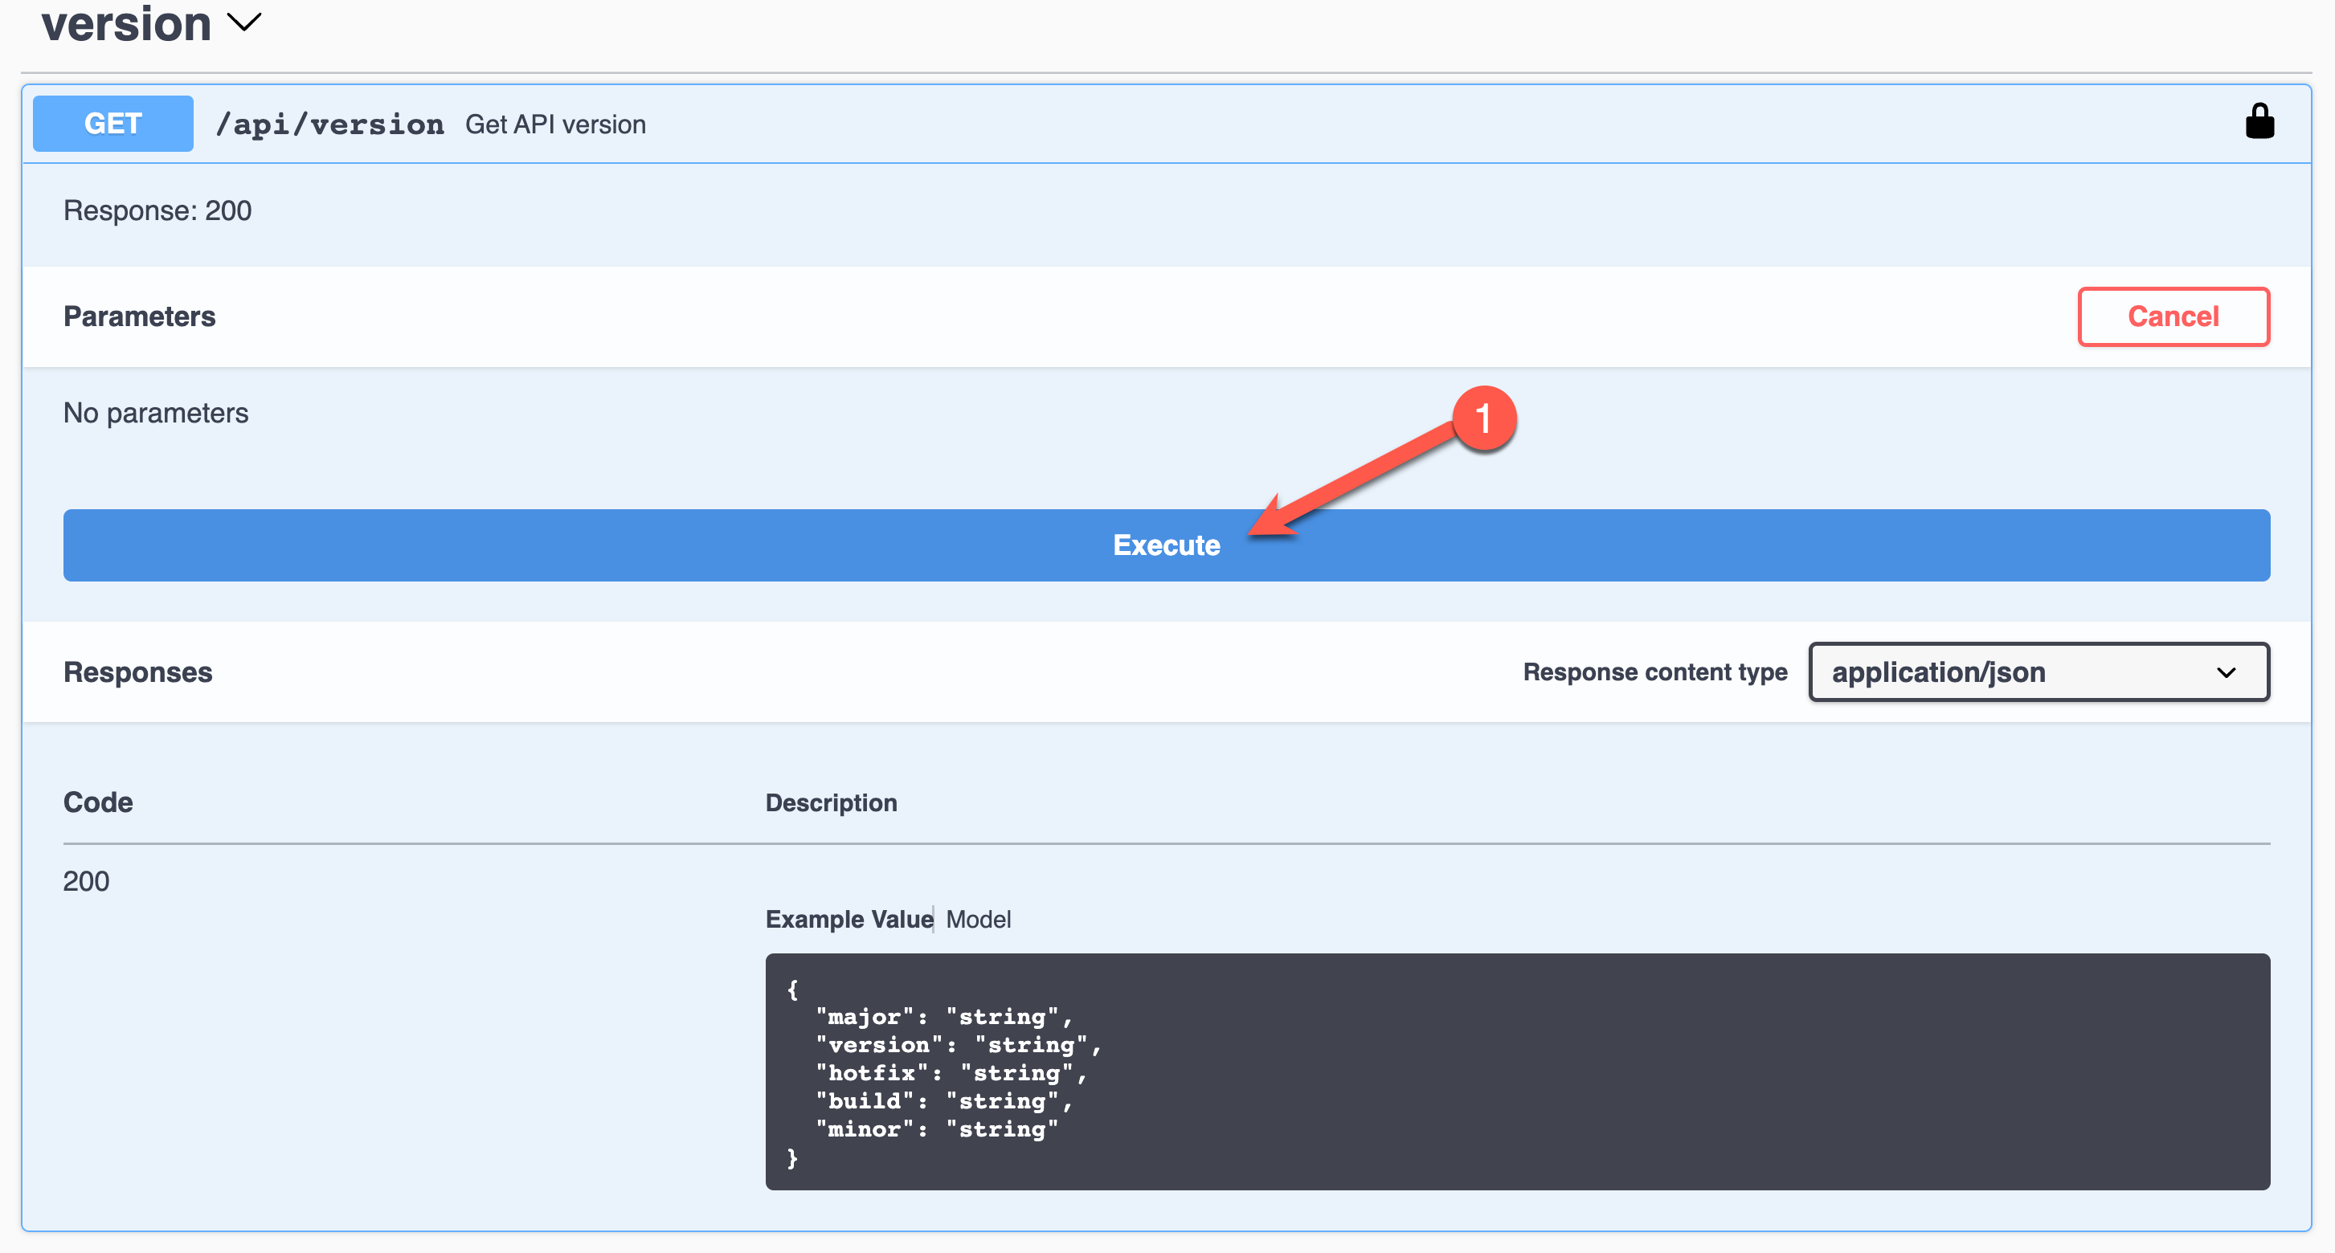Click the version tag heading
This screenshot has width=2335, height=1253.
125,22
